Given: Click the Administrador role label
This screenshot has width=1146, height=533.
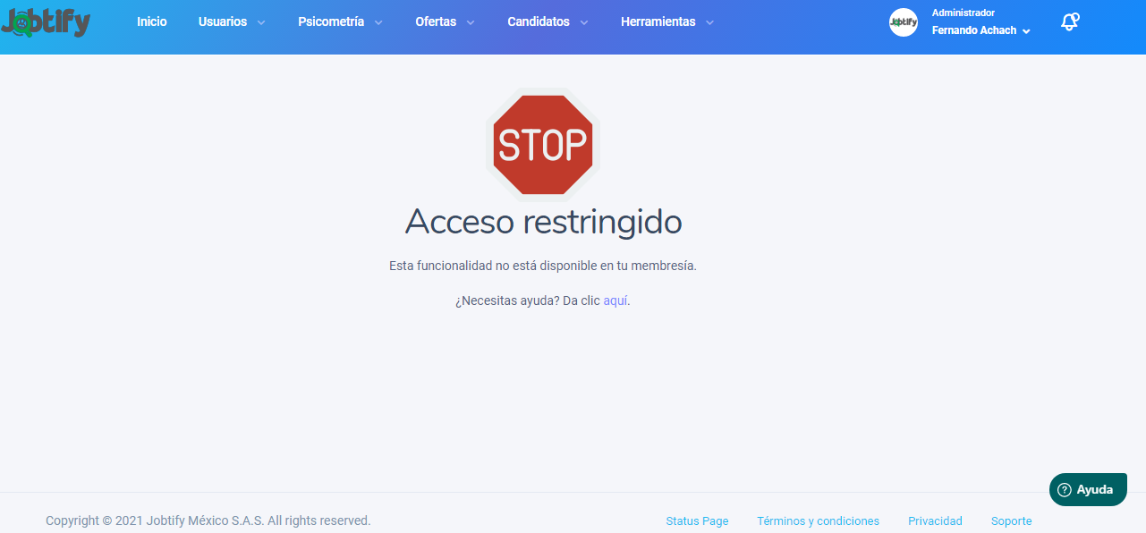Looking at the screenshot, I should pos(963,13).
